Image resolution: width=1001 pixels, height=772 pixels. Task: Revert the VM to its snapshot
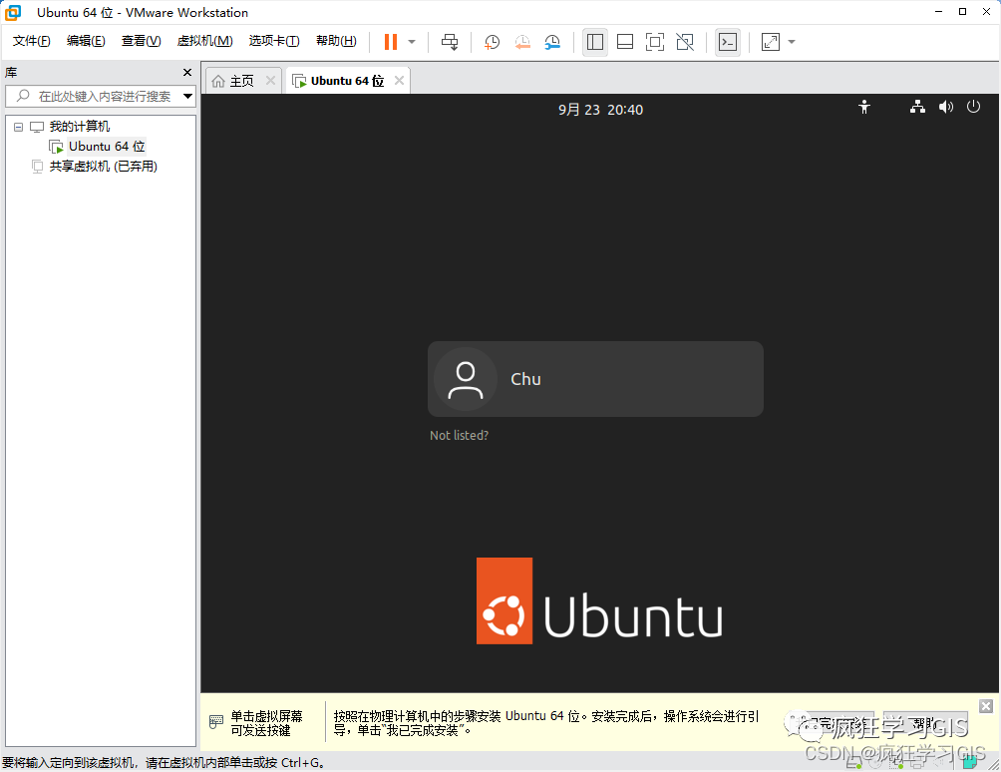(x=522, y=42)
